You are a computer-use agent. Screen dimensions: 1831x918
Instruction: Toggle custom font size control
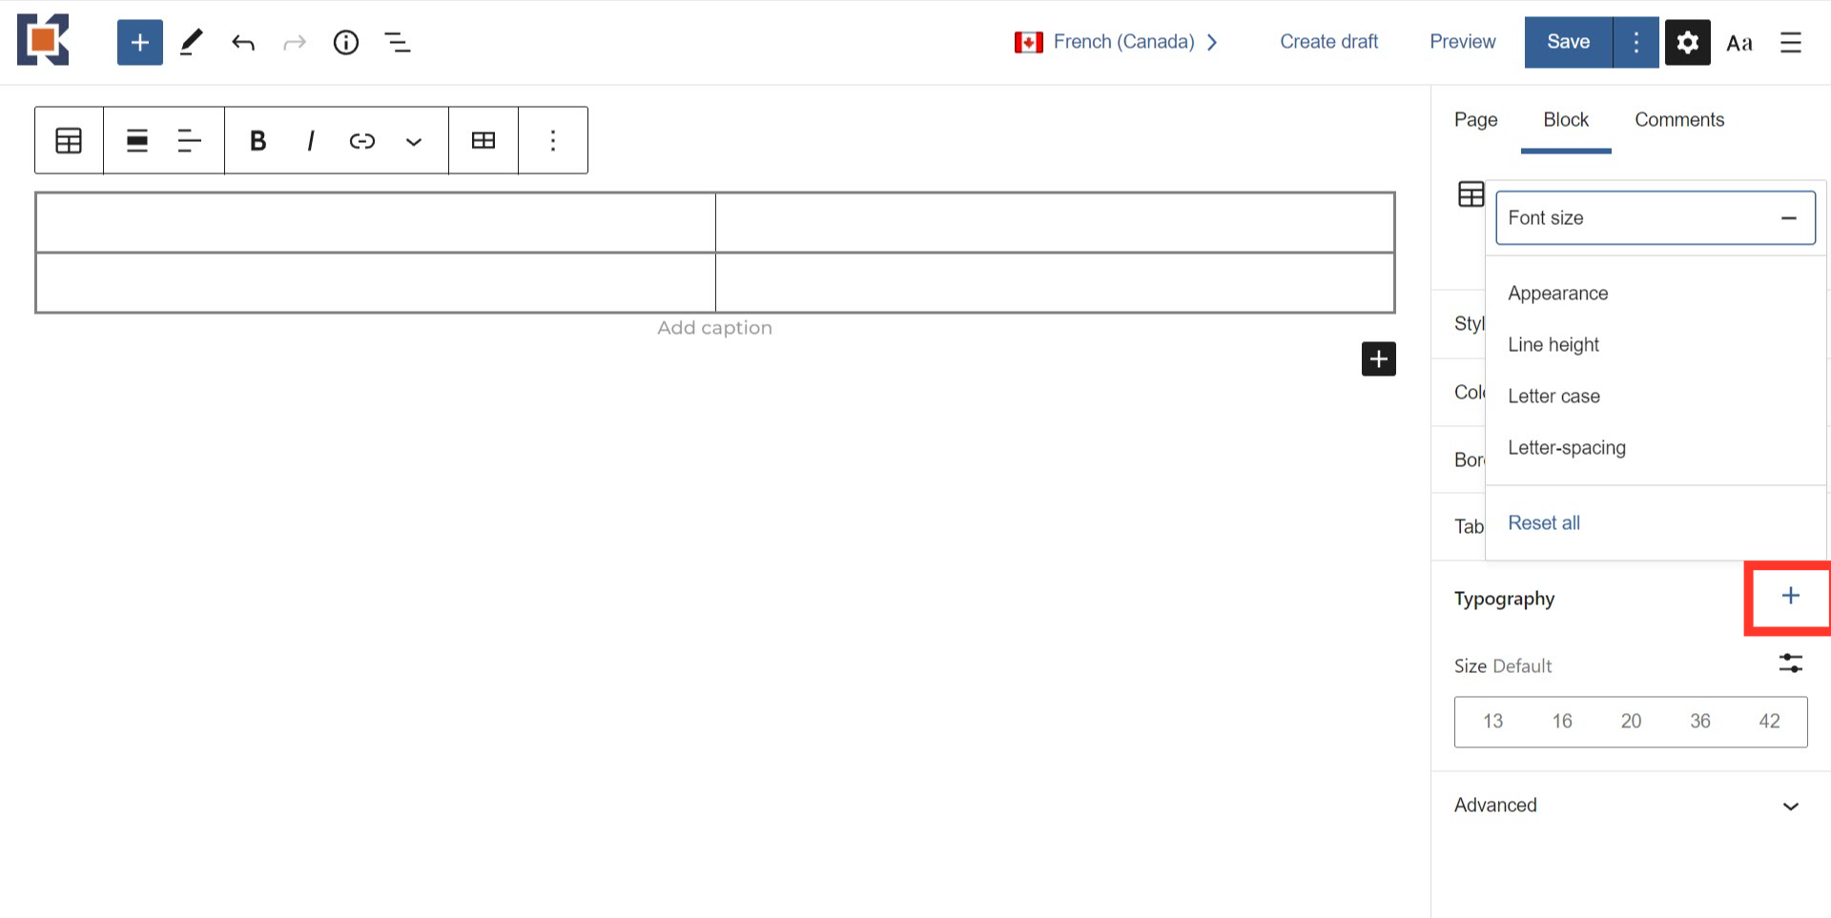[x=1791, y=663]
